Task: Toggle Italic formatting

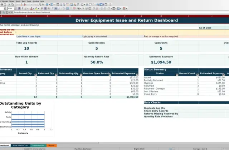Action: [22, 9]
